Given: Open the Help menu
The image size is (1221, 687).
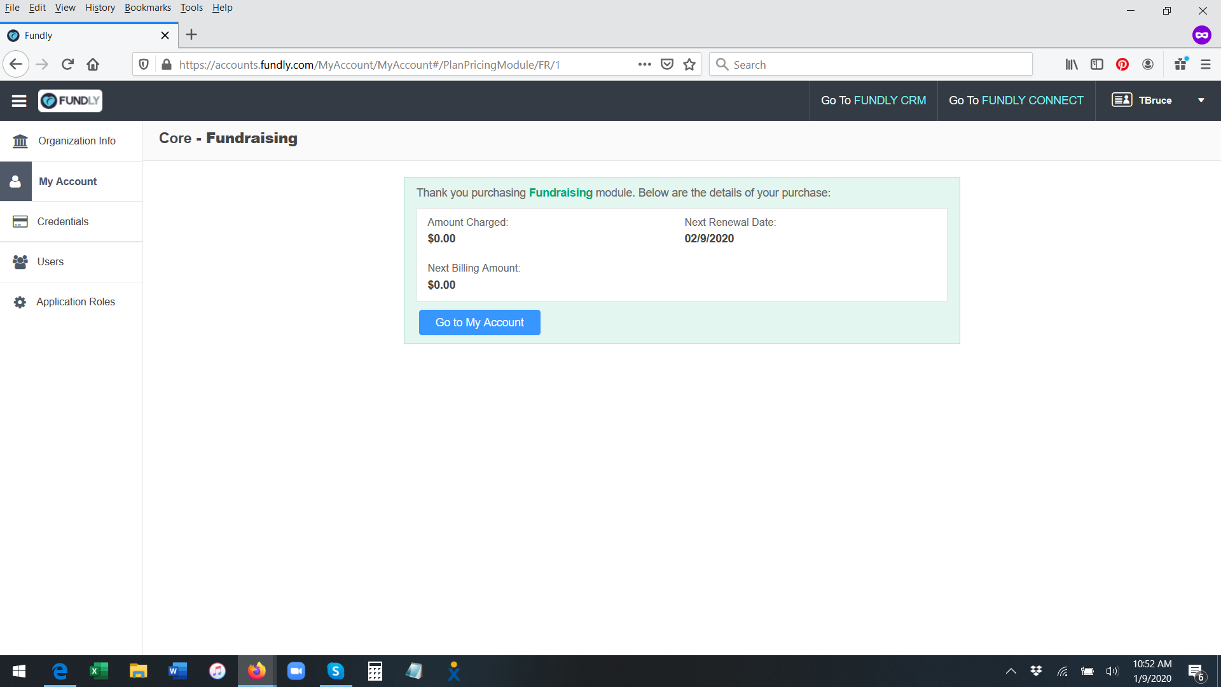Looking at the screenshot, I should 223,8.
